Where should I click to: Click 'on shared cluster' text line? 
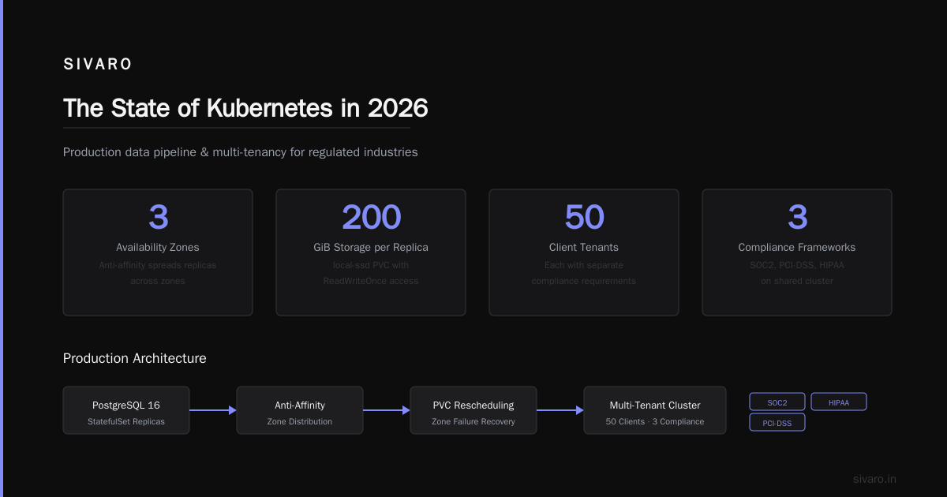coord(797,281)
